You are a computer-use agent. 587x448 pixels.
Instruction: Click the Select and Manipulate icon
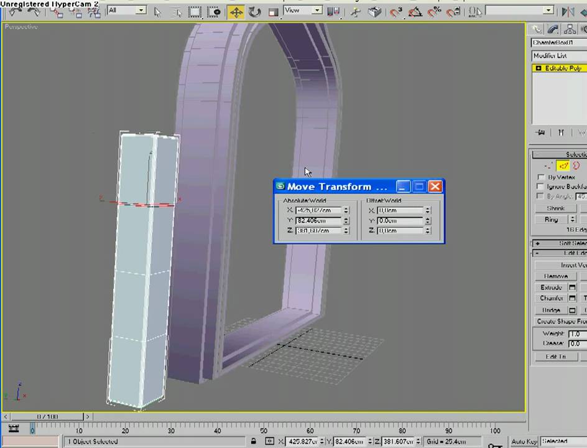tap(355, 12)
